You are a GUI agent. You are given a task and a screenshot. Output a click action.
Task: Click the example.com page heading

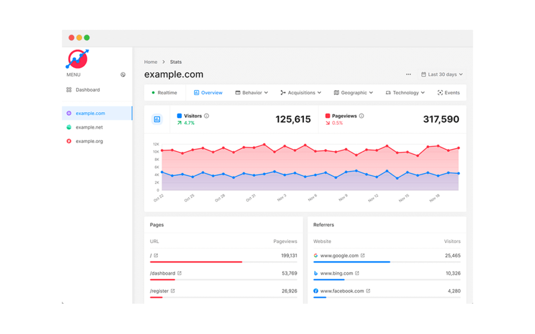173,74
